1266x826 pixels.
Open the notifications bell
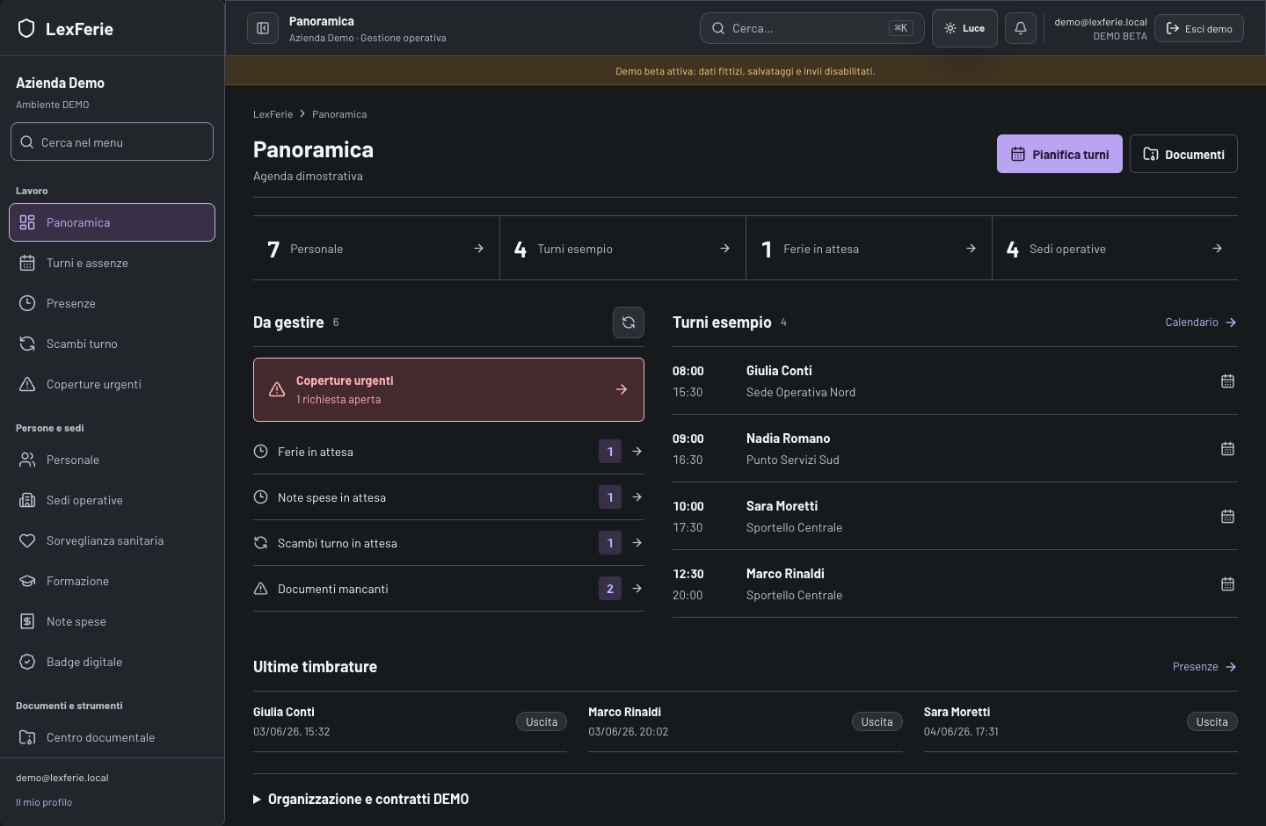(x=1021, y=28)
